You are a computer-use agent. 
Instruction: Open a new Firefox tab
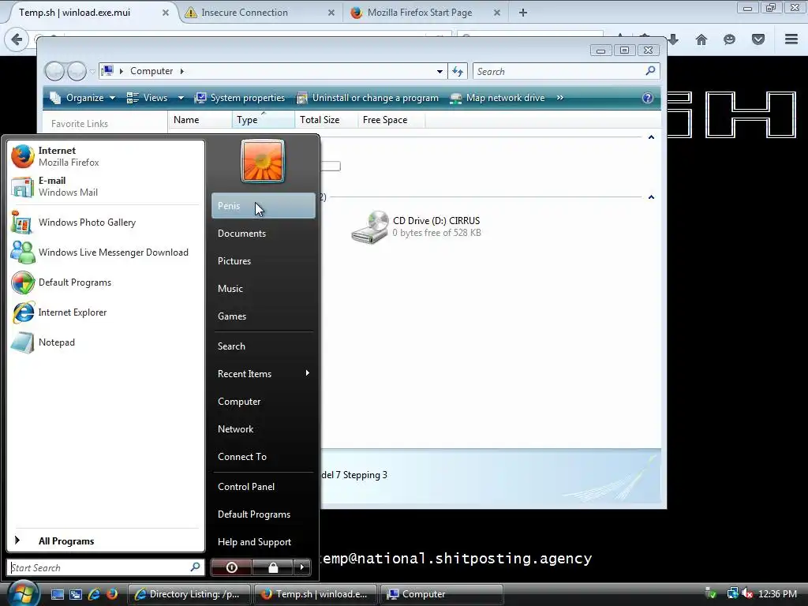click(523, 13)
